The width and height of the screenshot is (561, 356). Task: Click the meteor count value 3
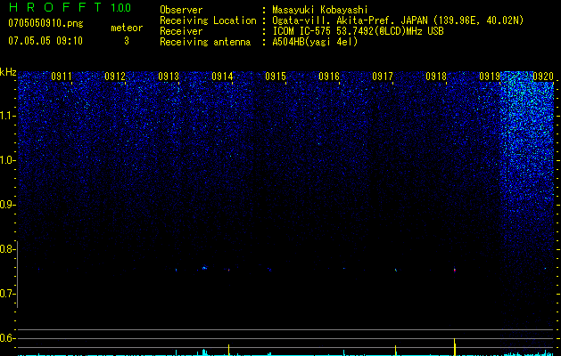pos(127,41)
